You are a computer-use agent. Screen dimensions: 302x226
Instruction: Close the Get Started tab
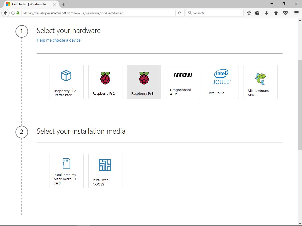pyautogui.click(x=55, y=4)
